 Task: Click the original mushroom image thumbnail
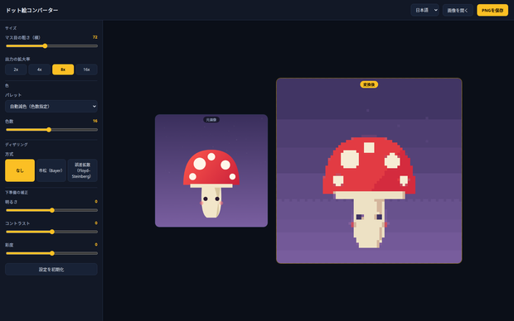(x=211, y=170)
